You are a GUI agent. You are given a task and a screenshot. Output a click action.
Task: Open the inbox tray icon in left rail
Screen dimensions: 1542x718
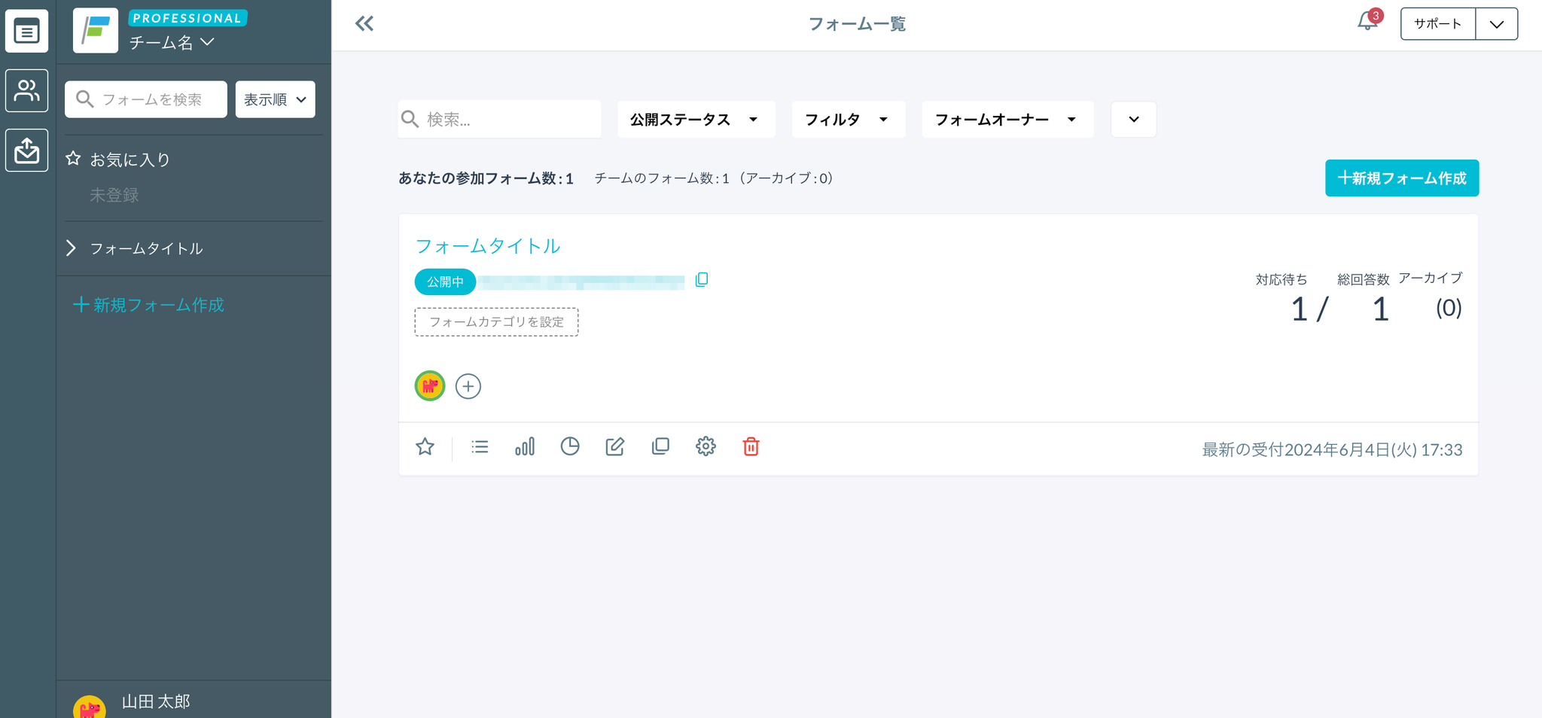(27, 151)
